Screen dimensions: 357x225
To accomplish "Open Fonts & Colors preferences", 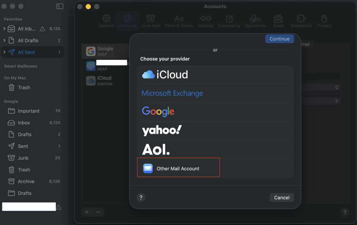I will coord(179,21).
